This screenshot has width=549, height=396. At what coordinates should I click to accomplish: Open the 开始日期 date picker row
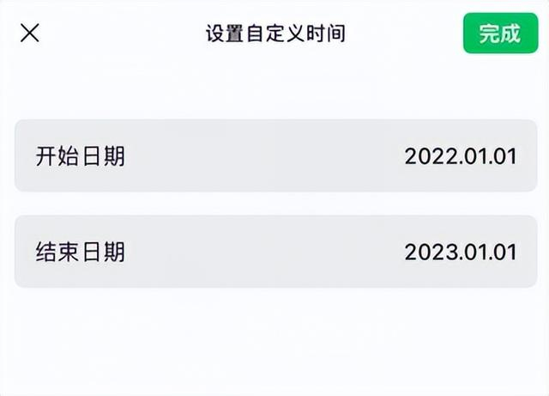(275, 155)
